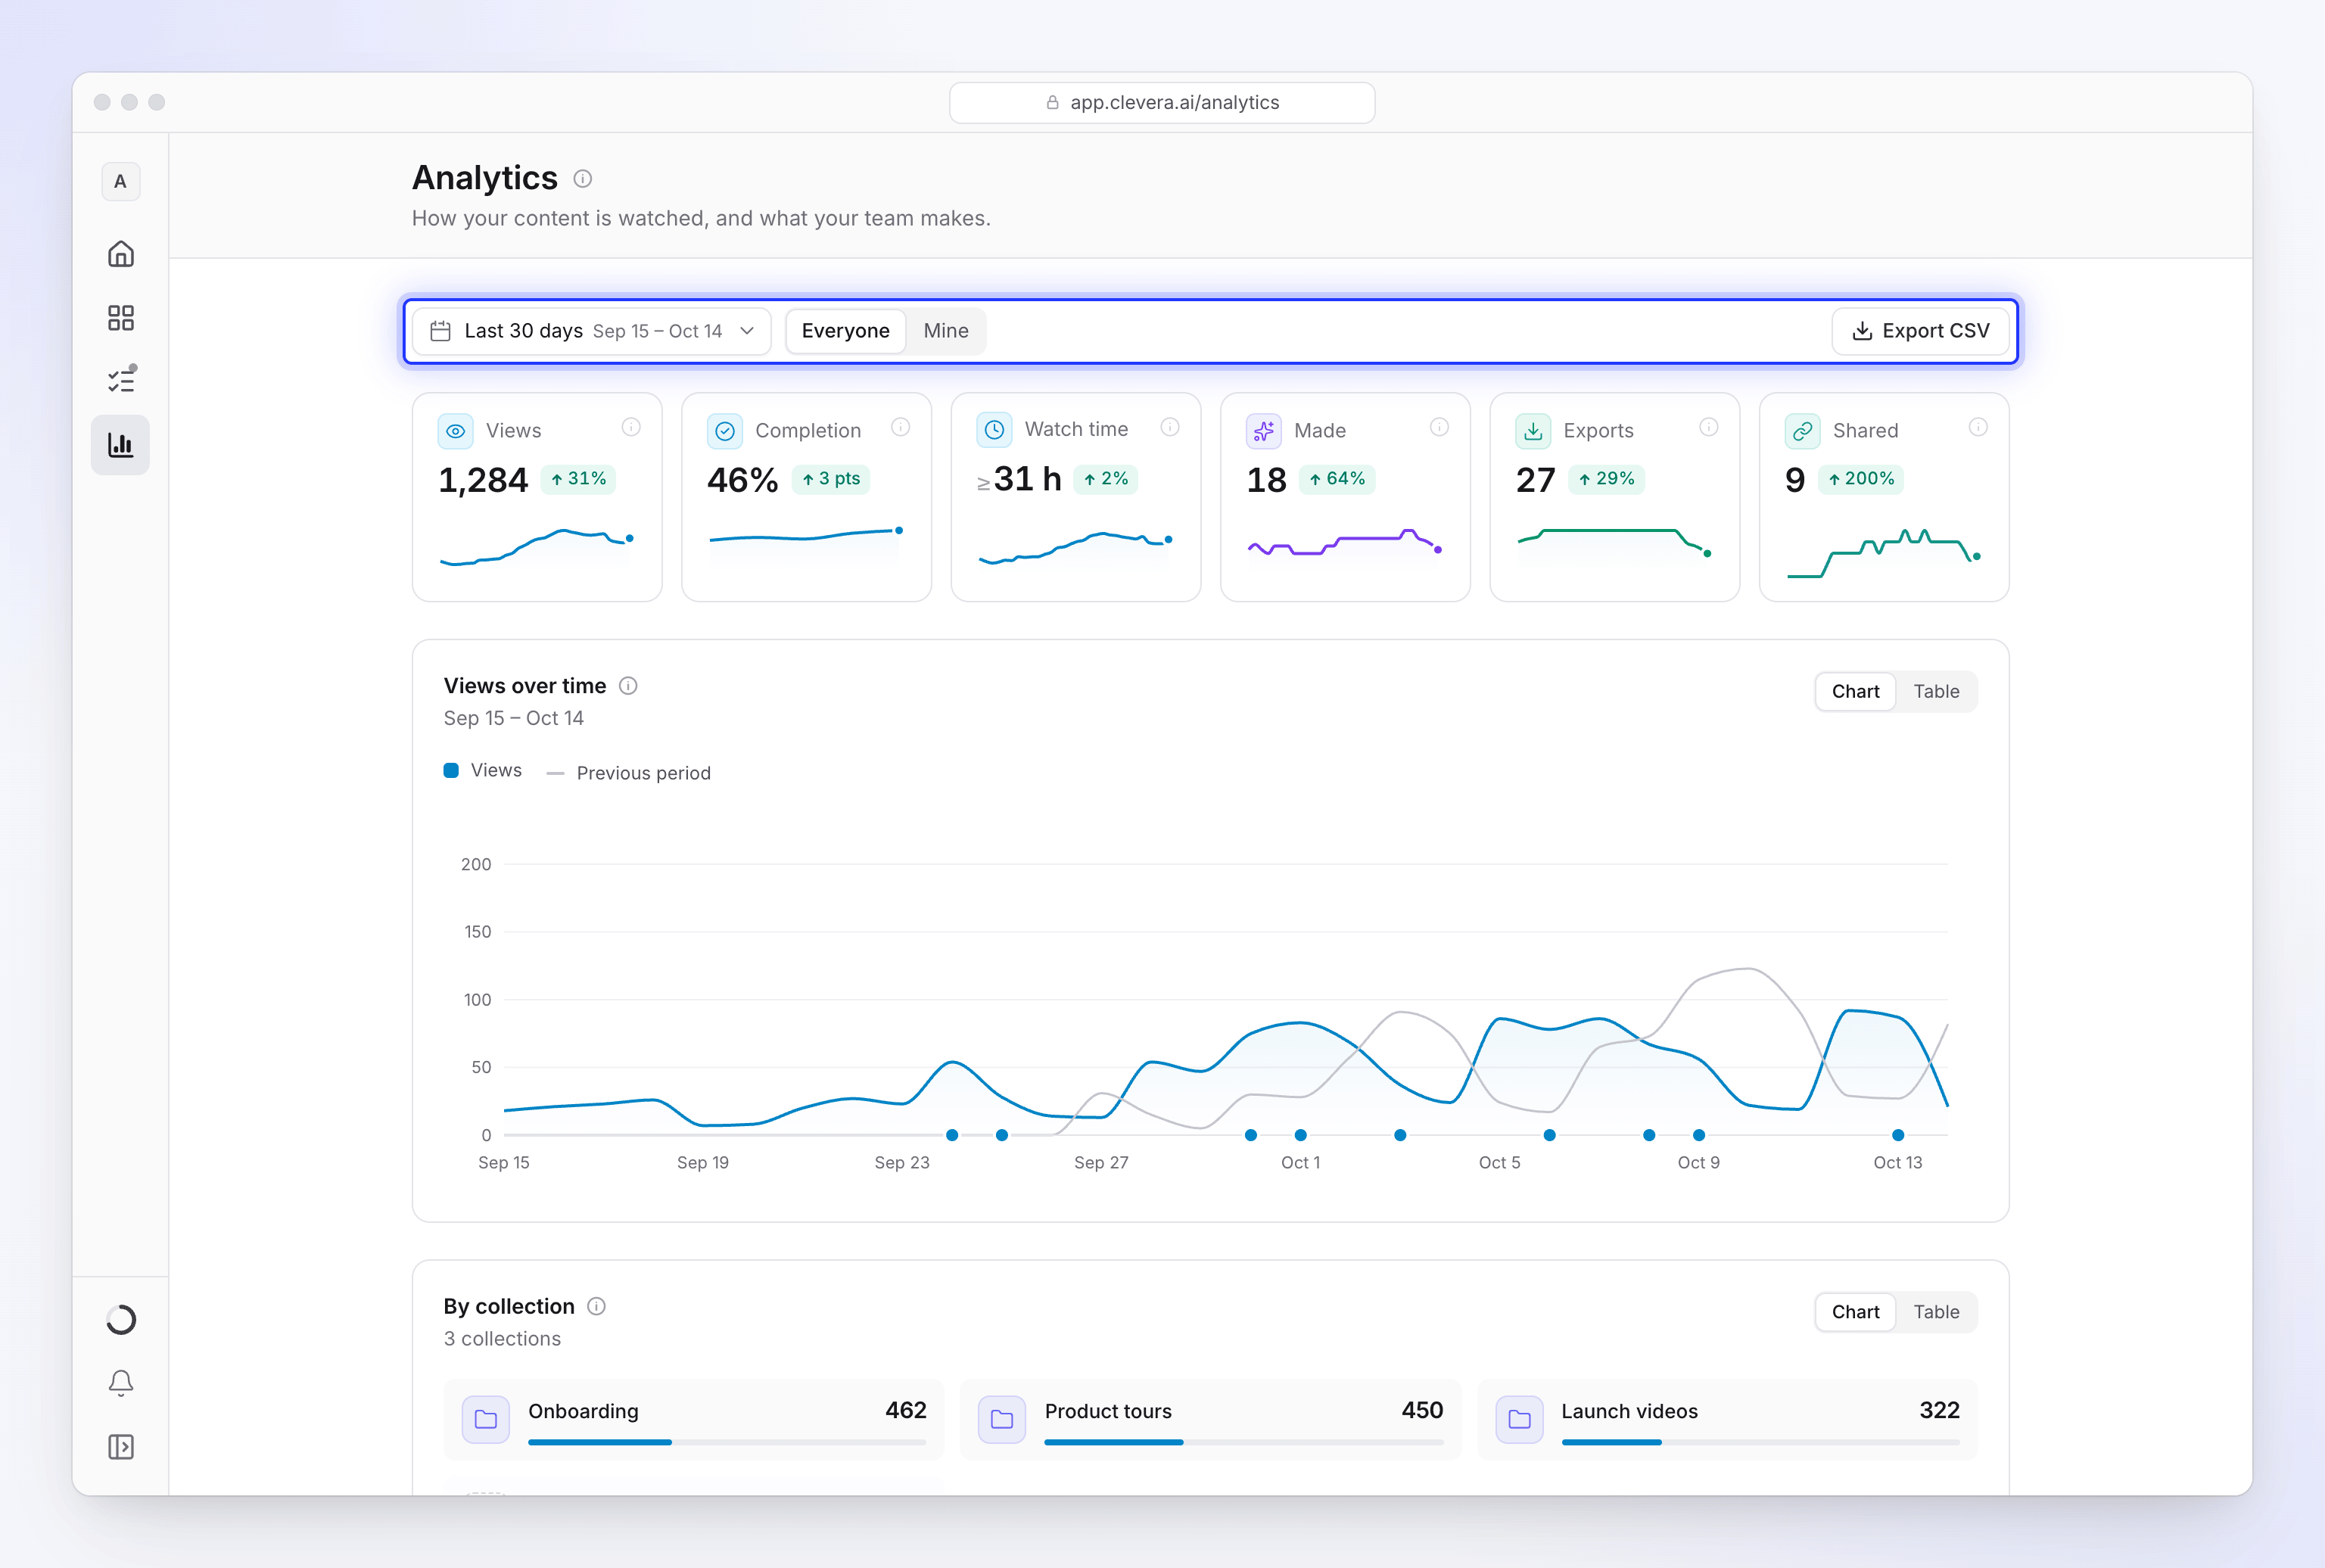Open notifications bell icon

click(121, 1383)
